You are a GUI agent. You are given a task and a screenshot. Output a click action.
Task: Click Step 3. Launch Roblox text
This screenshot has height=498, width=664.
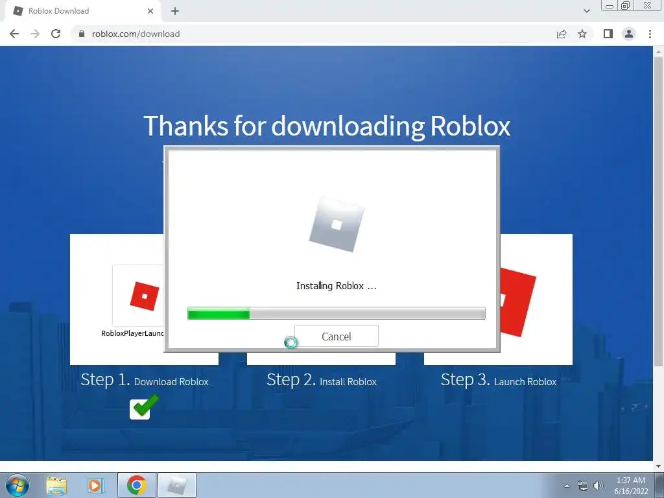[499, 380]
